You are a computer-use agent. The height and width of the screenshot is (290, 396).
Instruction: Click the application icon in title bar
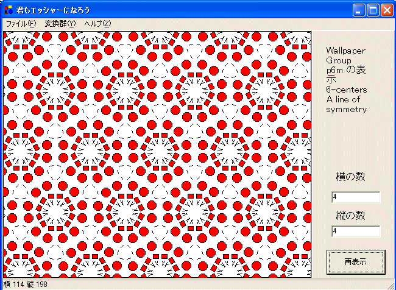pyautogui.click(x=9, y=10)
